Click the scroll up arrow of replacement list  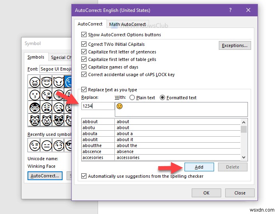244,122
